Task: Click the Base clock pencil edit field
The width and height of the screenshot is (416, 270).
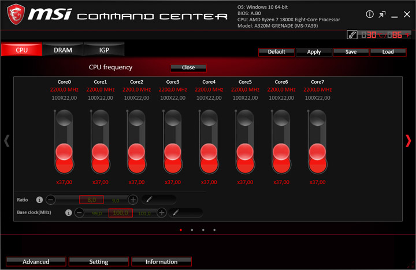Action: (185, 212)
